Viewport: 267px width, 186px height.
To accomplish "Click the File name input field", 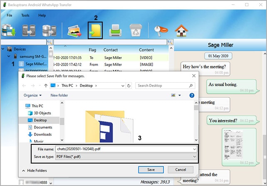I will tap(123, 149).
